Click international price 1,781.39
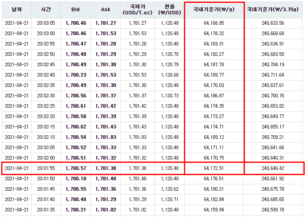Screen dimensions: 305x217 coord(137,116)
